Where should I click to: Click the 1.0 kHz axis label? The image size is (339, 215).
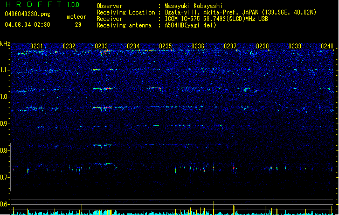pos(5,97)
